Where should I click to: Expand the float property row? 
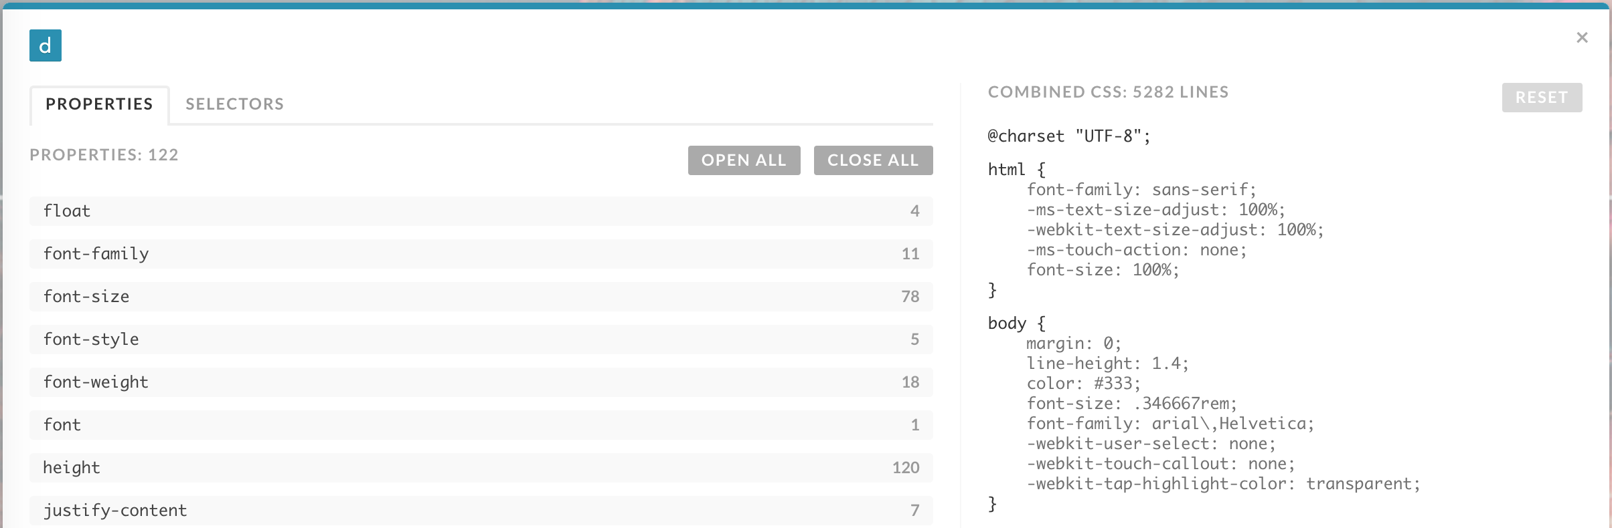[x=481, y=211]
